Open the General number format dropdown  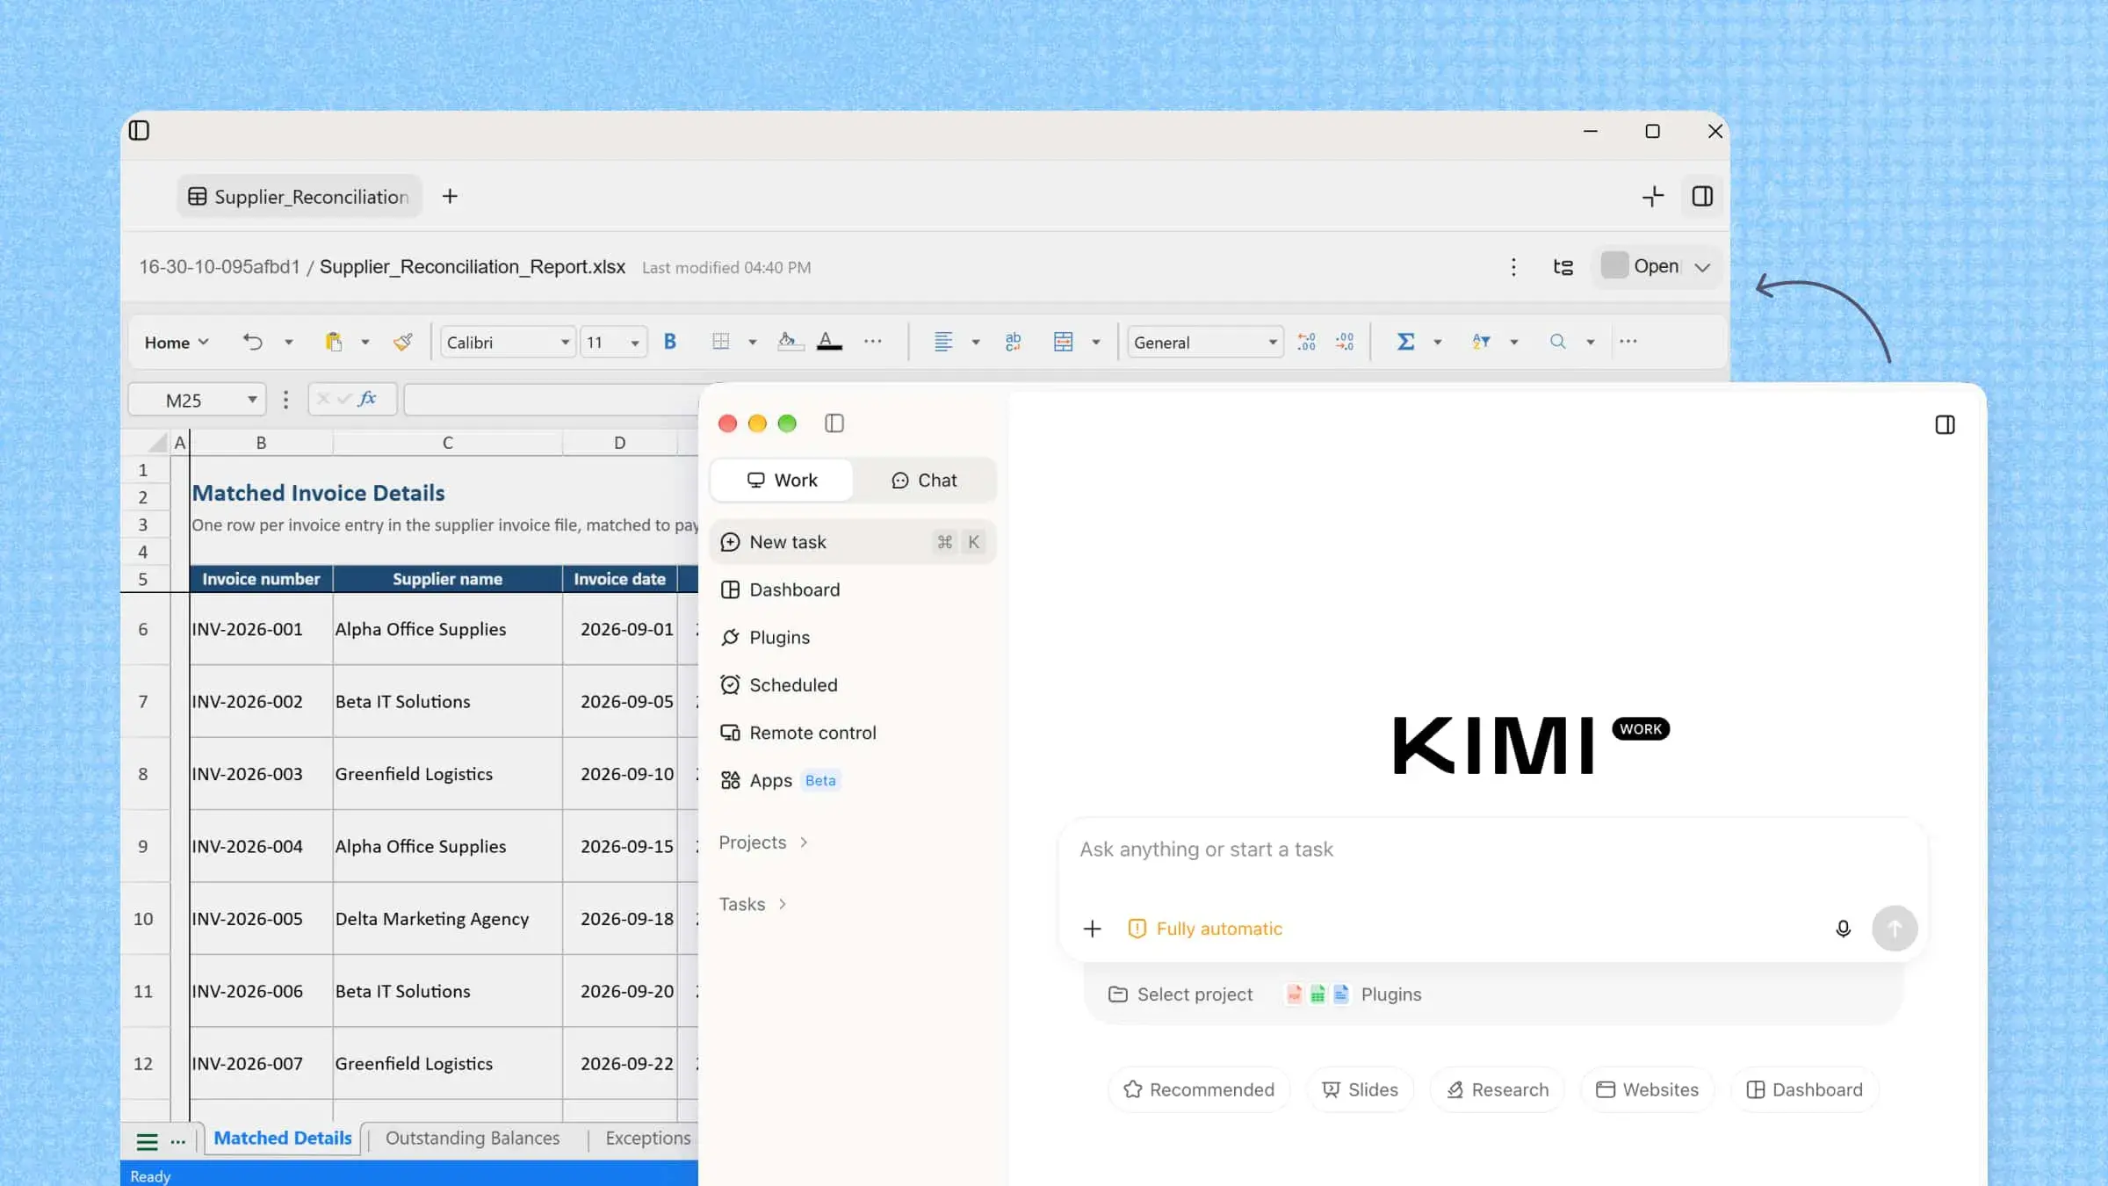pos(1205,343)
